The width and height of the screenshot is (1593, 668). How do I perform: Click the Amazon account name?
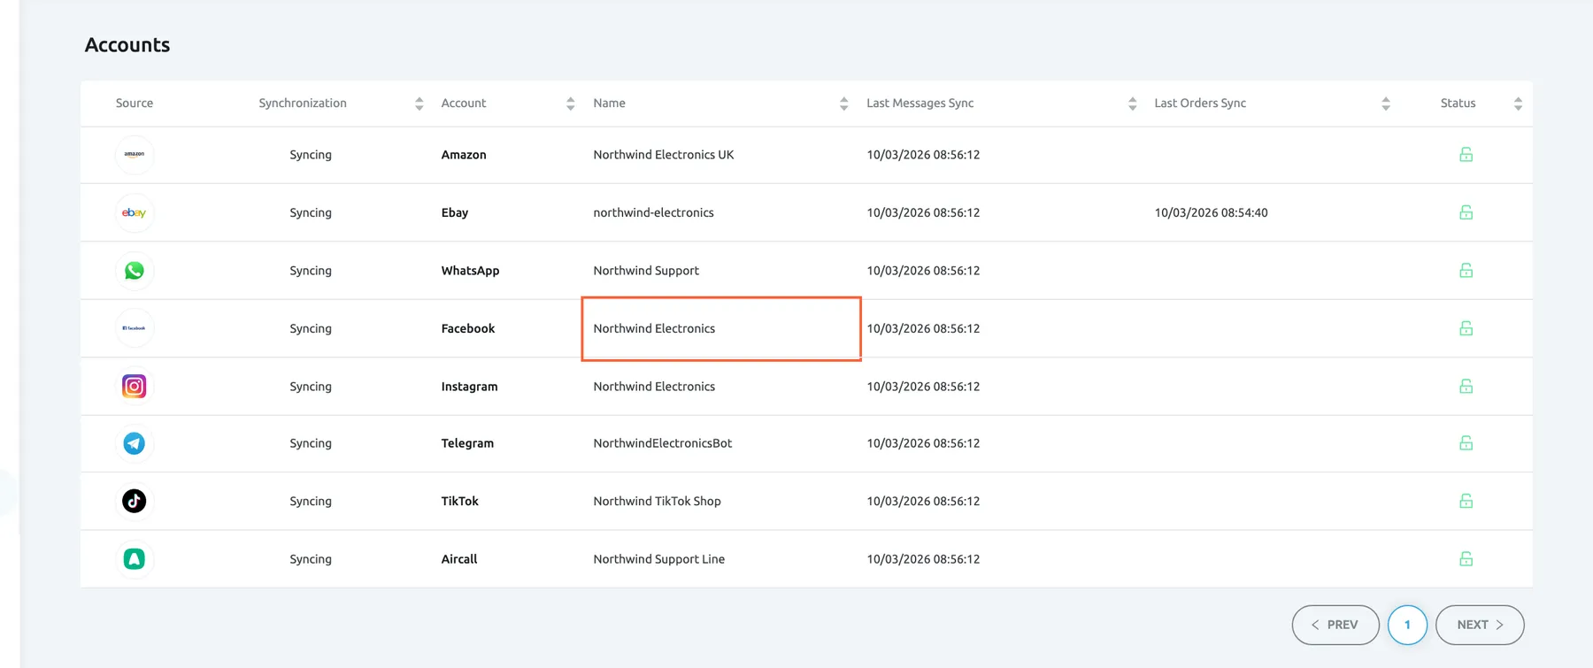[x=464, y=155]
